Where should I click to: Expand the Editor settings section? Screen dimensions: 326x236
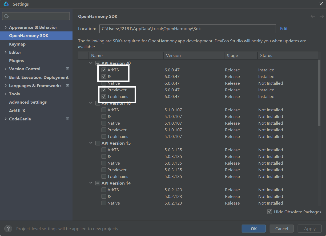[6, 52]
